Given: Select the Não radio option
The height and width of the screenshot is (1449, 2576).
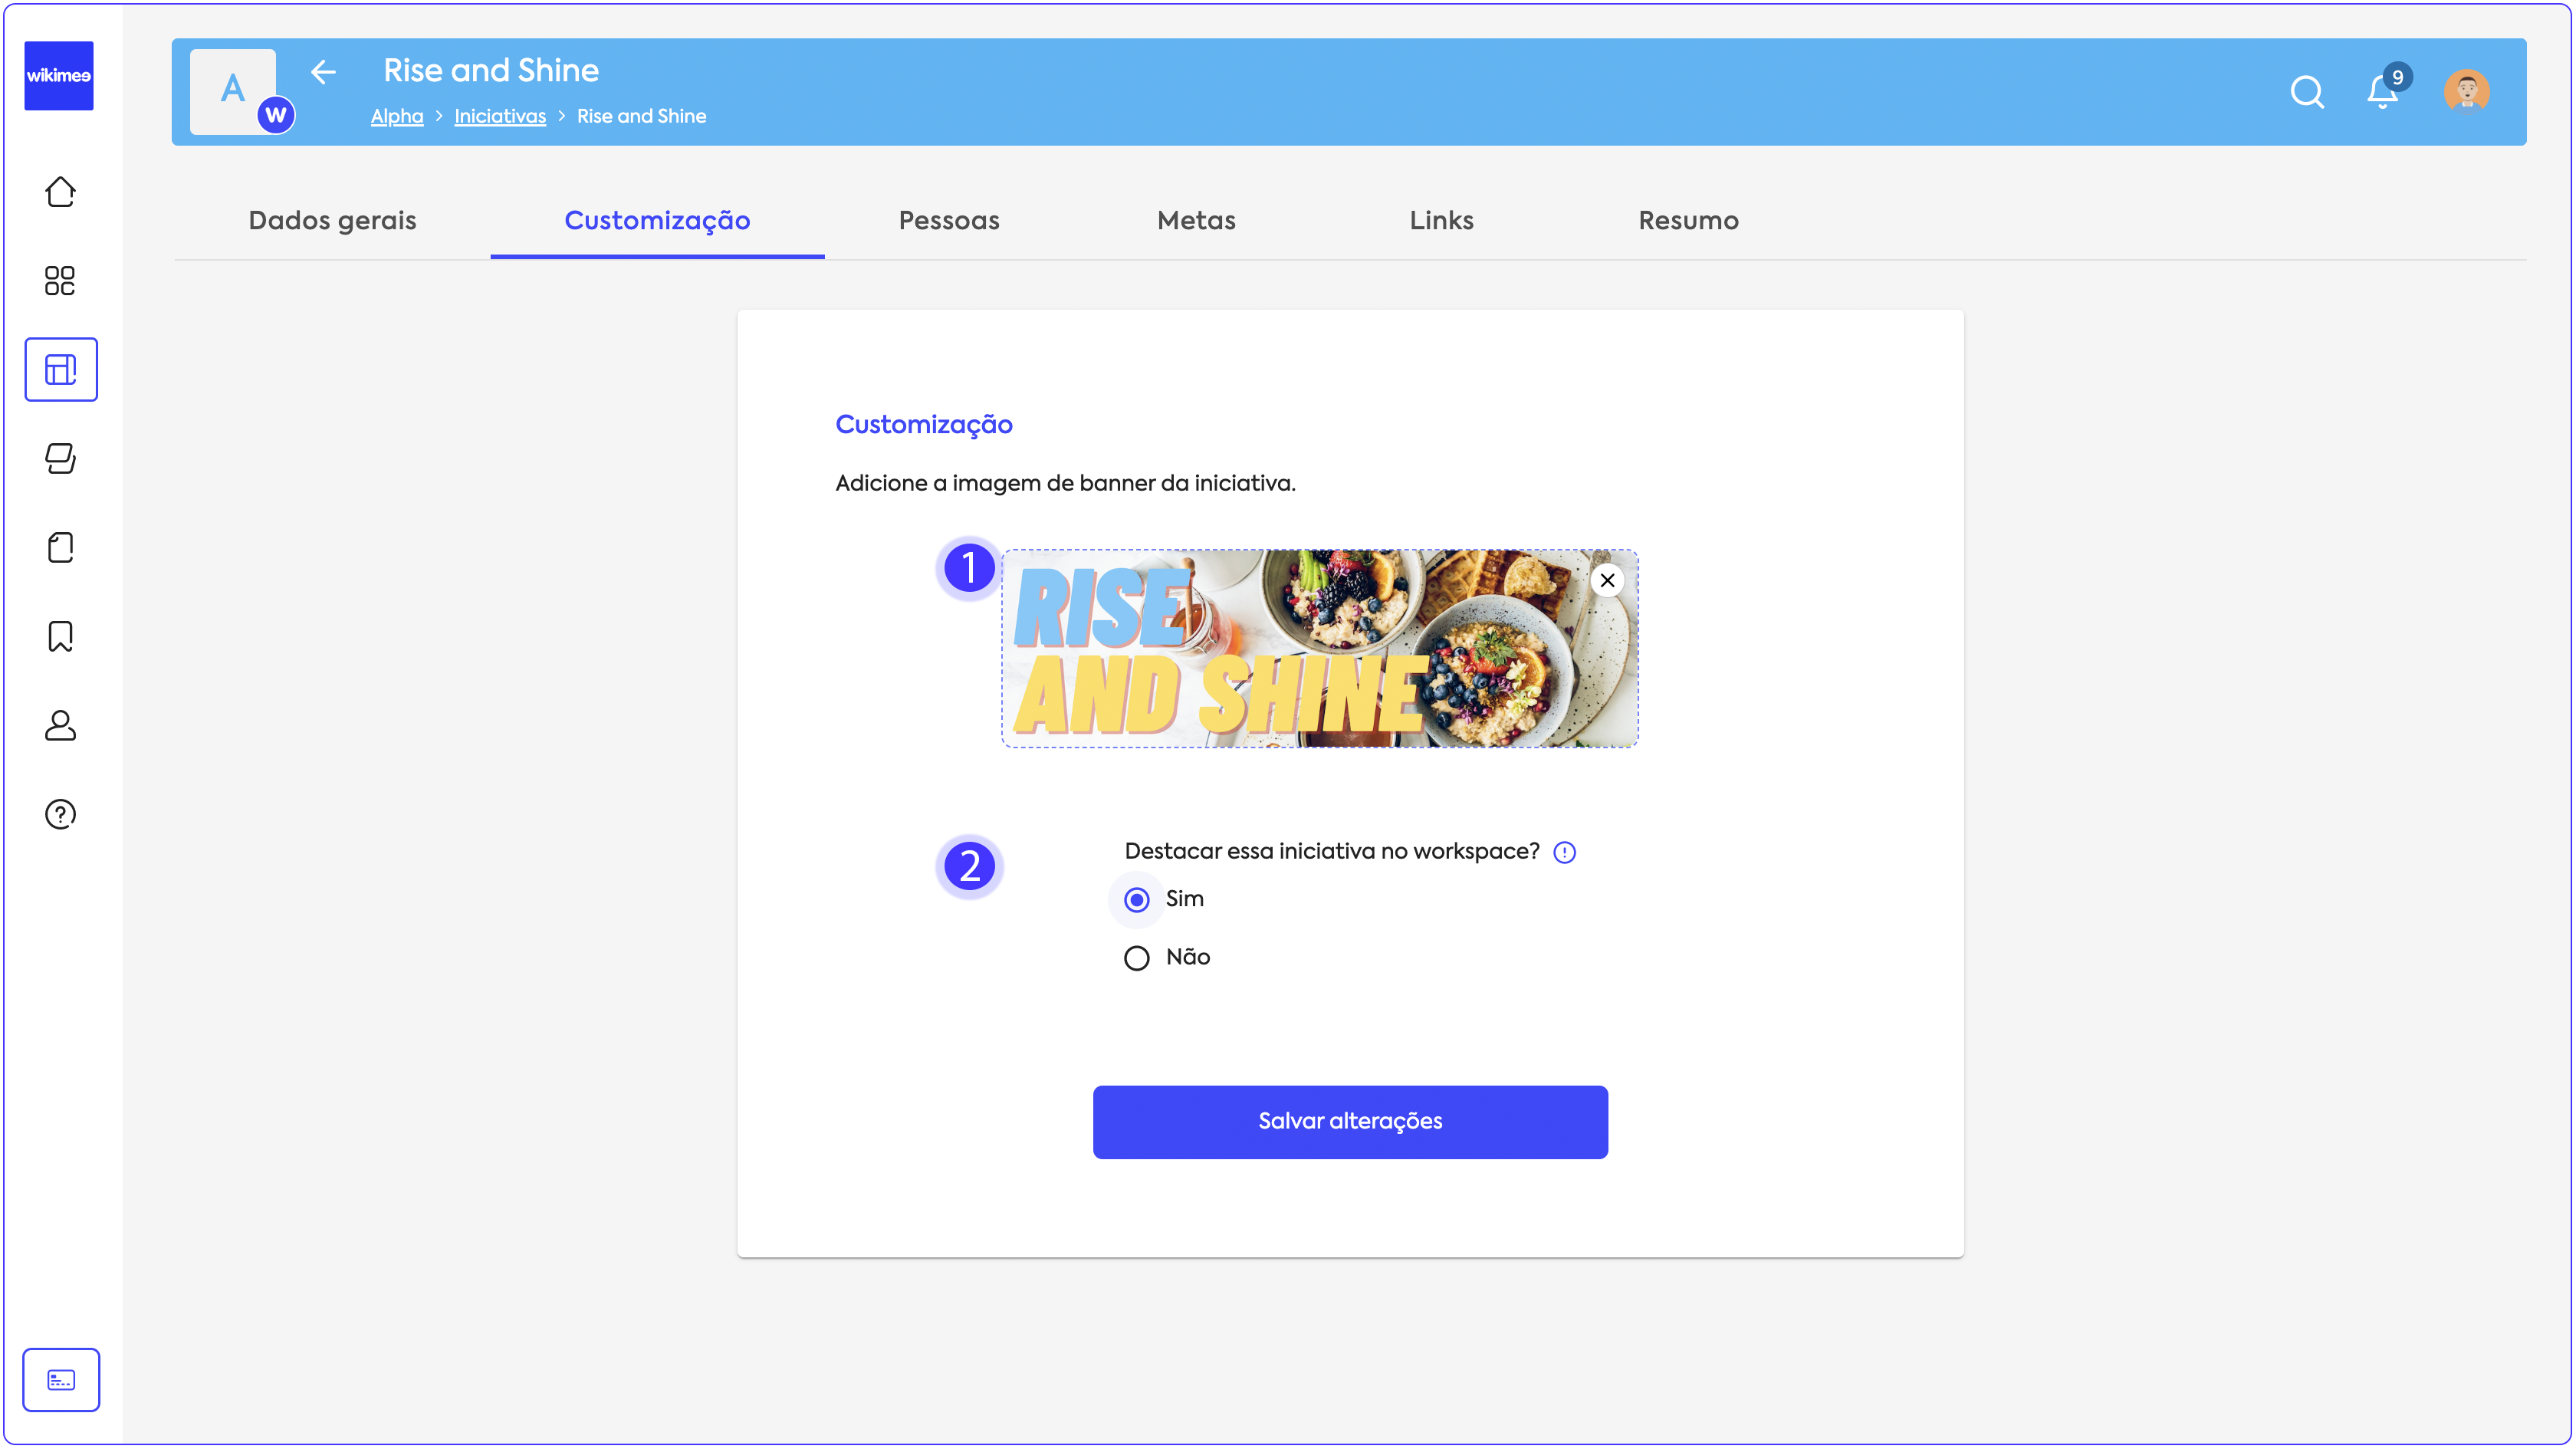Looking at the screenshot, I should coord(1137,958).
